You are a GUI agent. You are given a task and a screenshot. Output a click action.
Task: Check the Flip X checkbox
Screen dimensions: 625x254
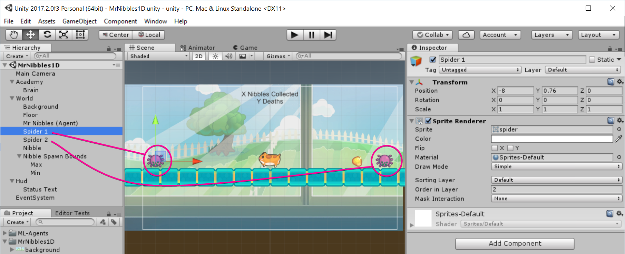[x=495, y=148]
